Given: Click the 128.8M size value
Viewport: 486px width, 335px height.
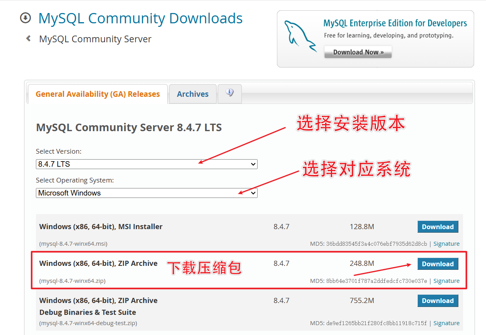Looking at the screenshot, I should click(x=362, y=227).
